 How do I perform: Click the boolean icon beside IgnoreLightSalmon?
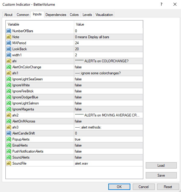tap(9, 103)
